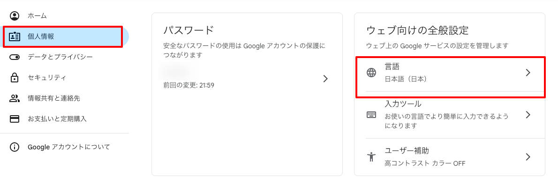The image size is (558, 184).
Task: Click the お支払いと定期購入 card icon
Action: (x=15, y=118)
